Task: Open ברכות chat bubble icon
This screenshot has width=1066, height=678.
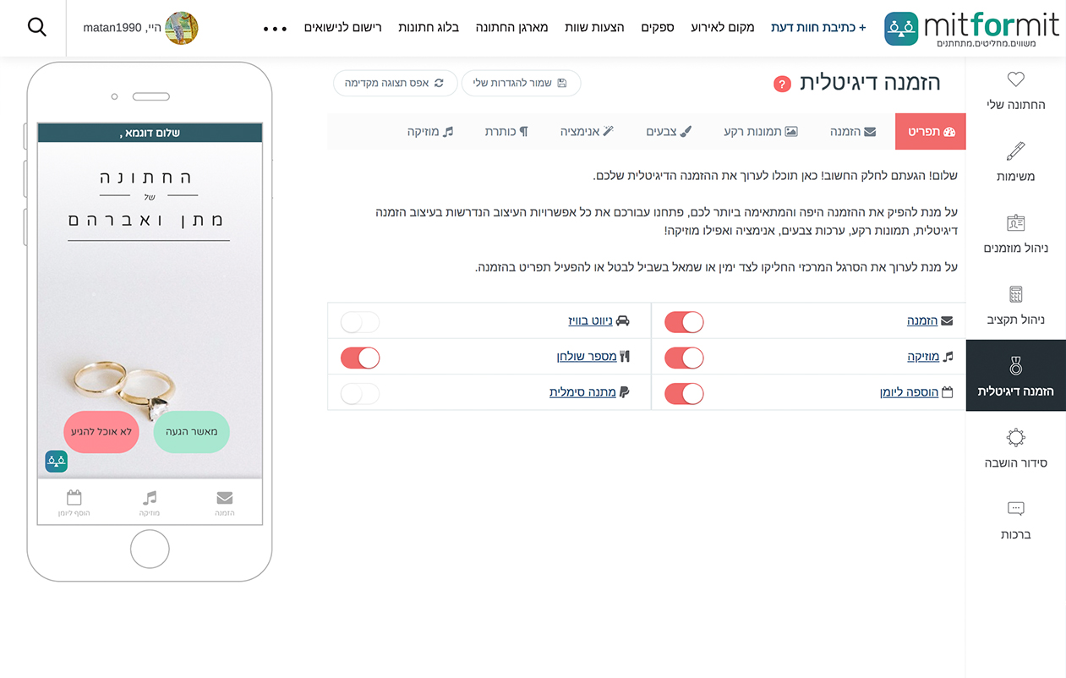Action: 1016,509
